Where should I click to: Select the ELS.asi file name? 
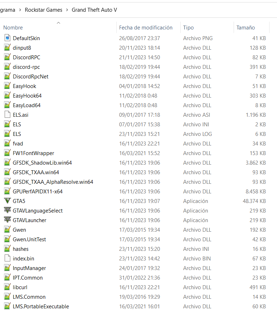(21, 115)
